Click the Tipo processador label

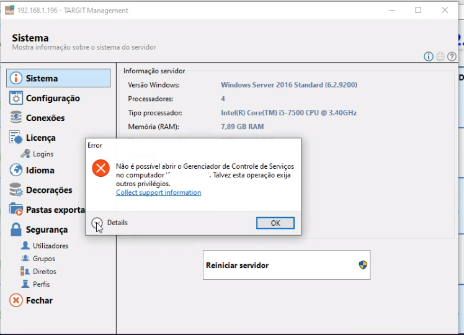coord(154,113)
